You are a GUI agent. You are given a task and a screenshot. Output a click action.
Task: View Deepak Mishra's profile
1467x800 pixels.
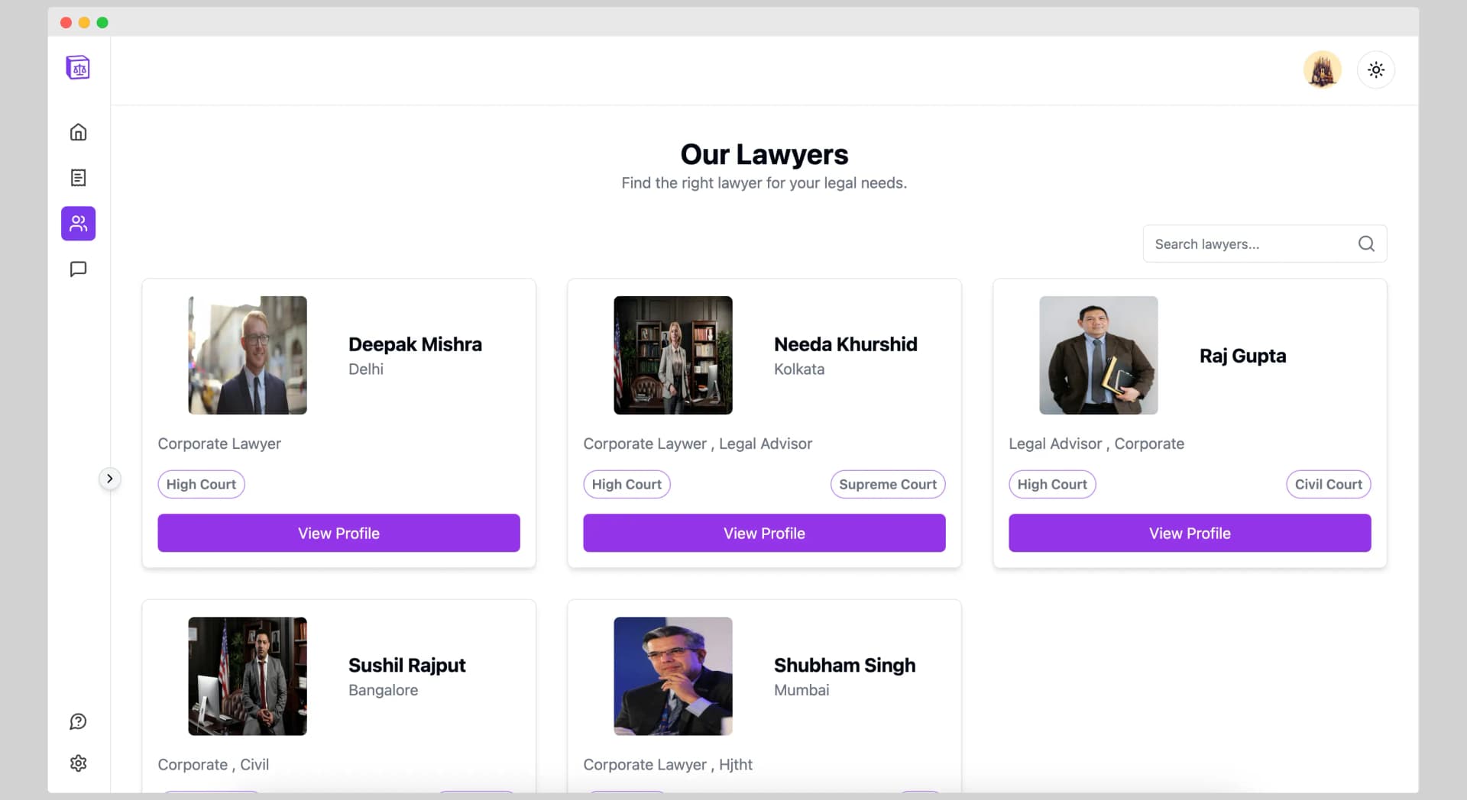(338, 533)
